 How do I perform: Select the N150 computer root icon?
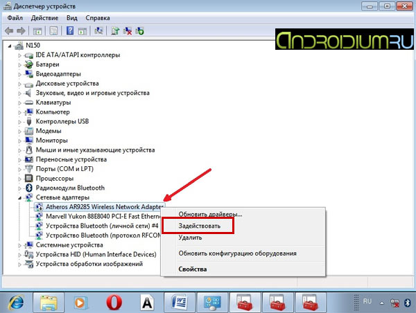click(19, 46)
